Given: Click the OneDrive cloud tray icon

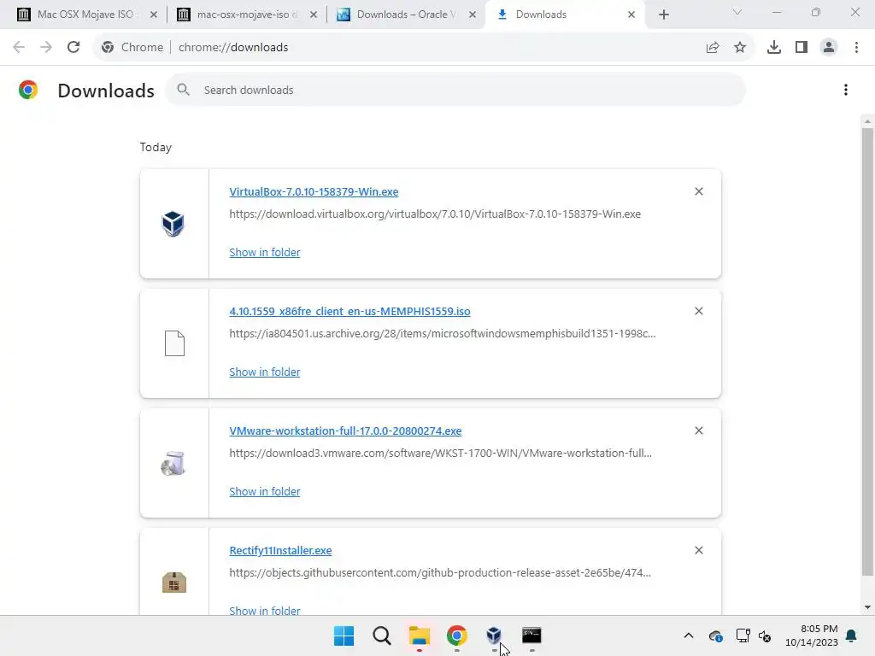Looking at the screenshot, I should pyautogui.click(x=716, y=635).
